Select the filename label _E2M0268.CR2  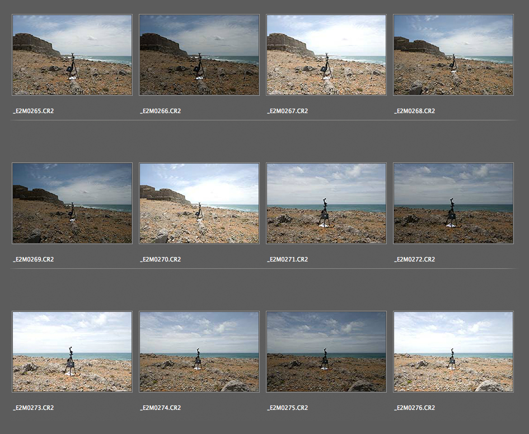pyautogui.click(x=415, y=111)
